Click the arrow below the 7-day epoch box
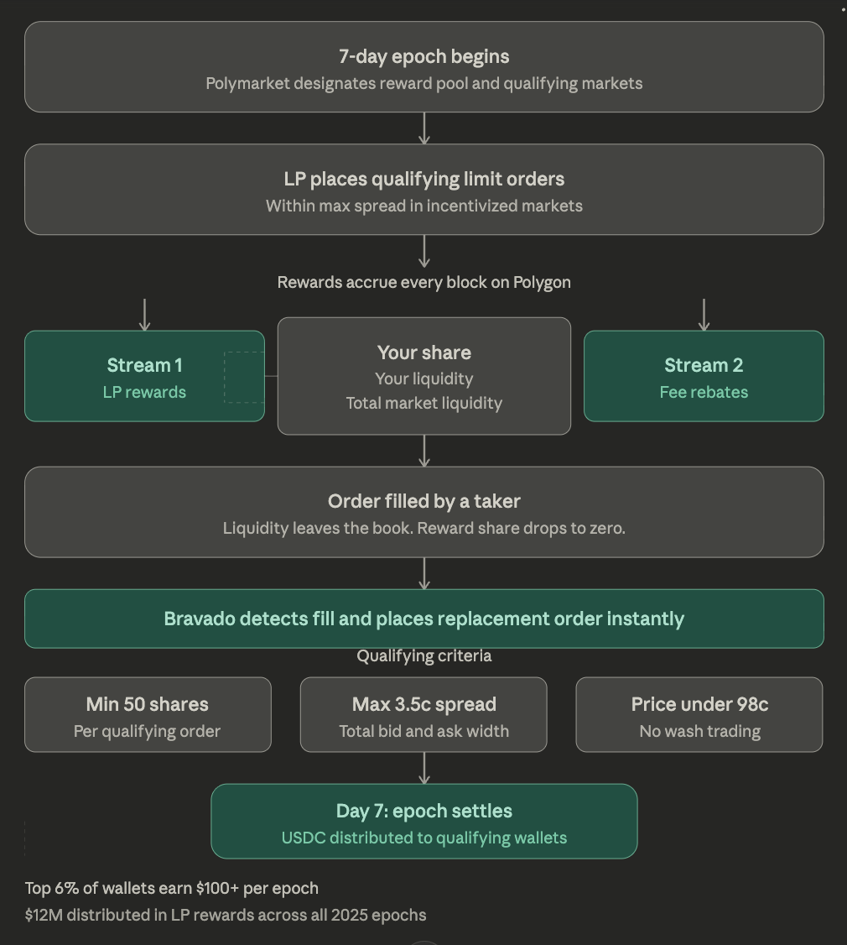 (424, 128)
